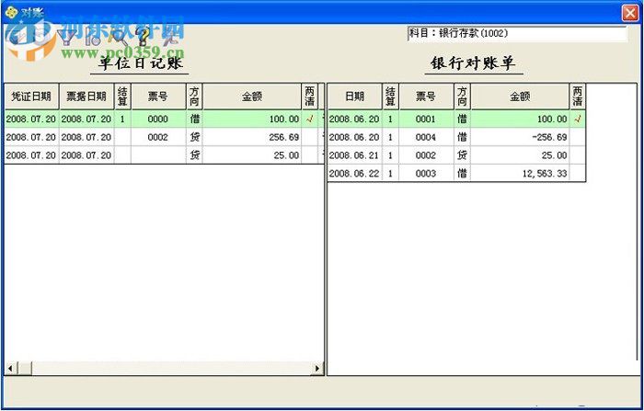Select 借 direction on bank row 0003
Image resolution: width=644 pixels, height=411 pixels.
462,173
